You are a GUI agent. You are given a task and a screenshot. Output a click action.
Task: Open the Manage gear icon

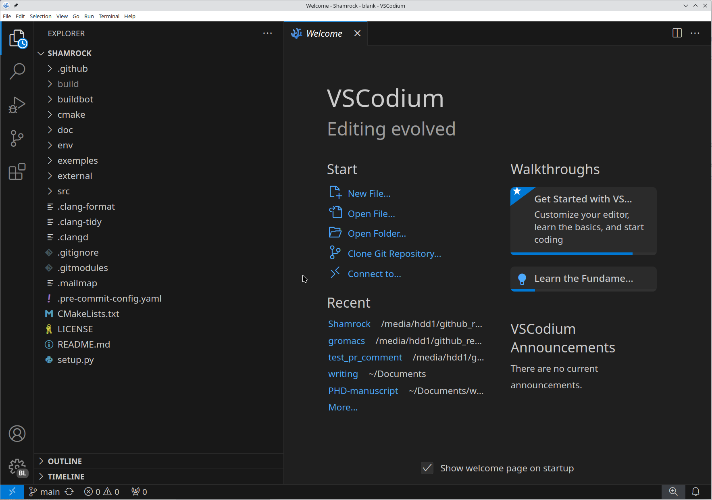coord(17,468)
